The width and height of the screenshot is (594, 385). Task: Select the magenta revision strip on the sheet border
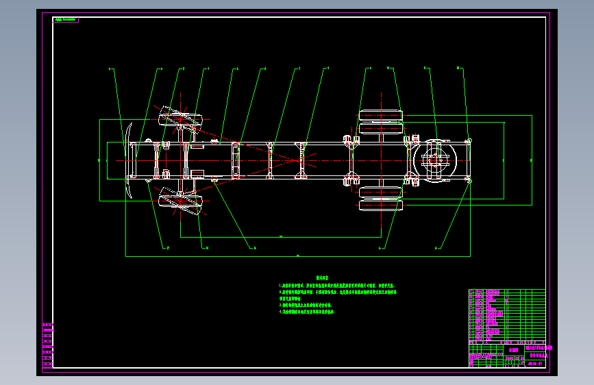coord(48,345)
